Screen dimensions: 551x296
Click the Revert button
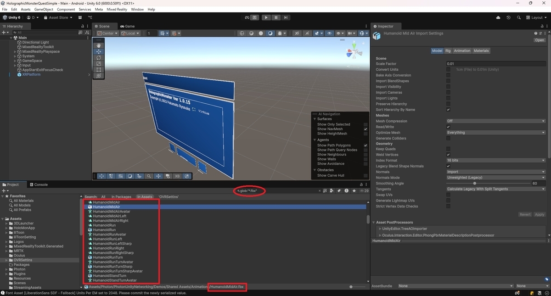click(x=525, y=214)
